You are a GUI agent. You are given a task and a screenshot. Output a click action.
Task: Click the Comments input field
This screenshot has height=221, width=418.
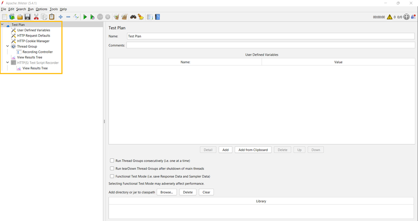[271, 45]
